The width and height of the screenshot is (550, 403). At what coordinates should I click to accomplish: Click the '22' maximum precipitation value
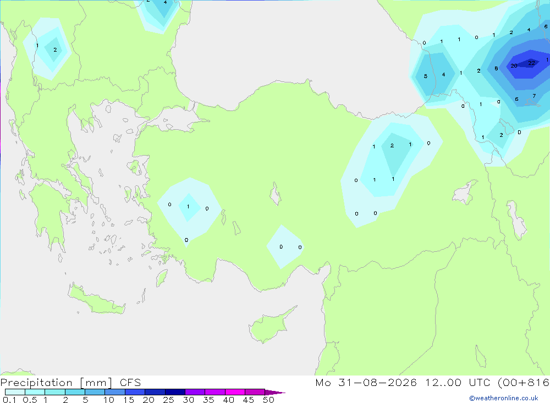click(531, 63)
